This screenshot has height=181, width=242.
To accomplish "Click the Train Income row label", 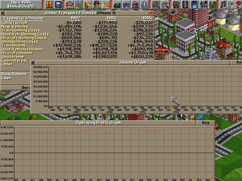I will click(14, 45).
